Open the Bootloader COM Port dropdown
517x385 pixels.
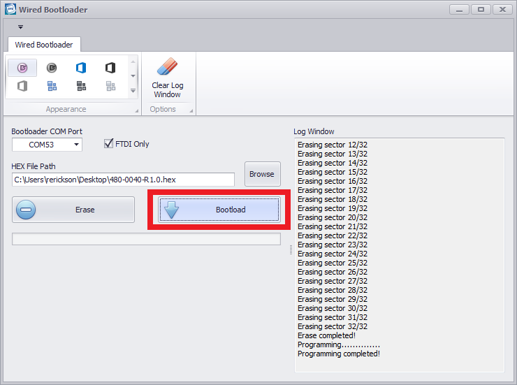76,145
